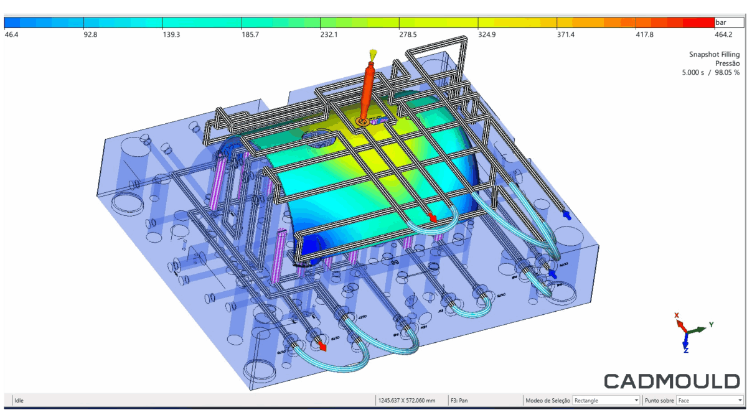Click the blue coolant inlet arrow on the right
Screen dimensions: 747x420
[567, 215]
